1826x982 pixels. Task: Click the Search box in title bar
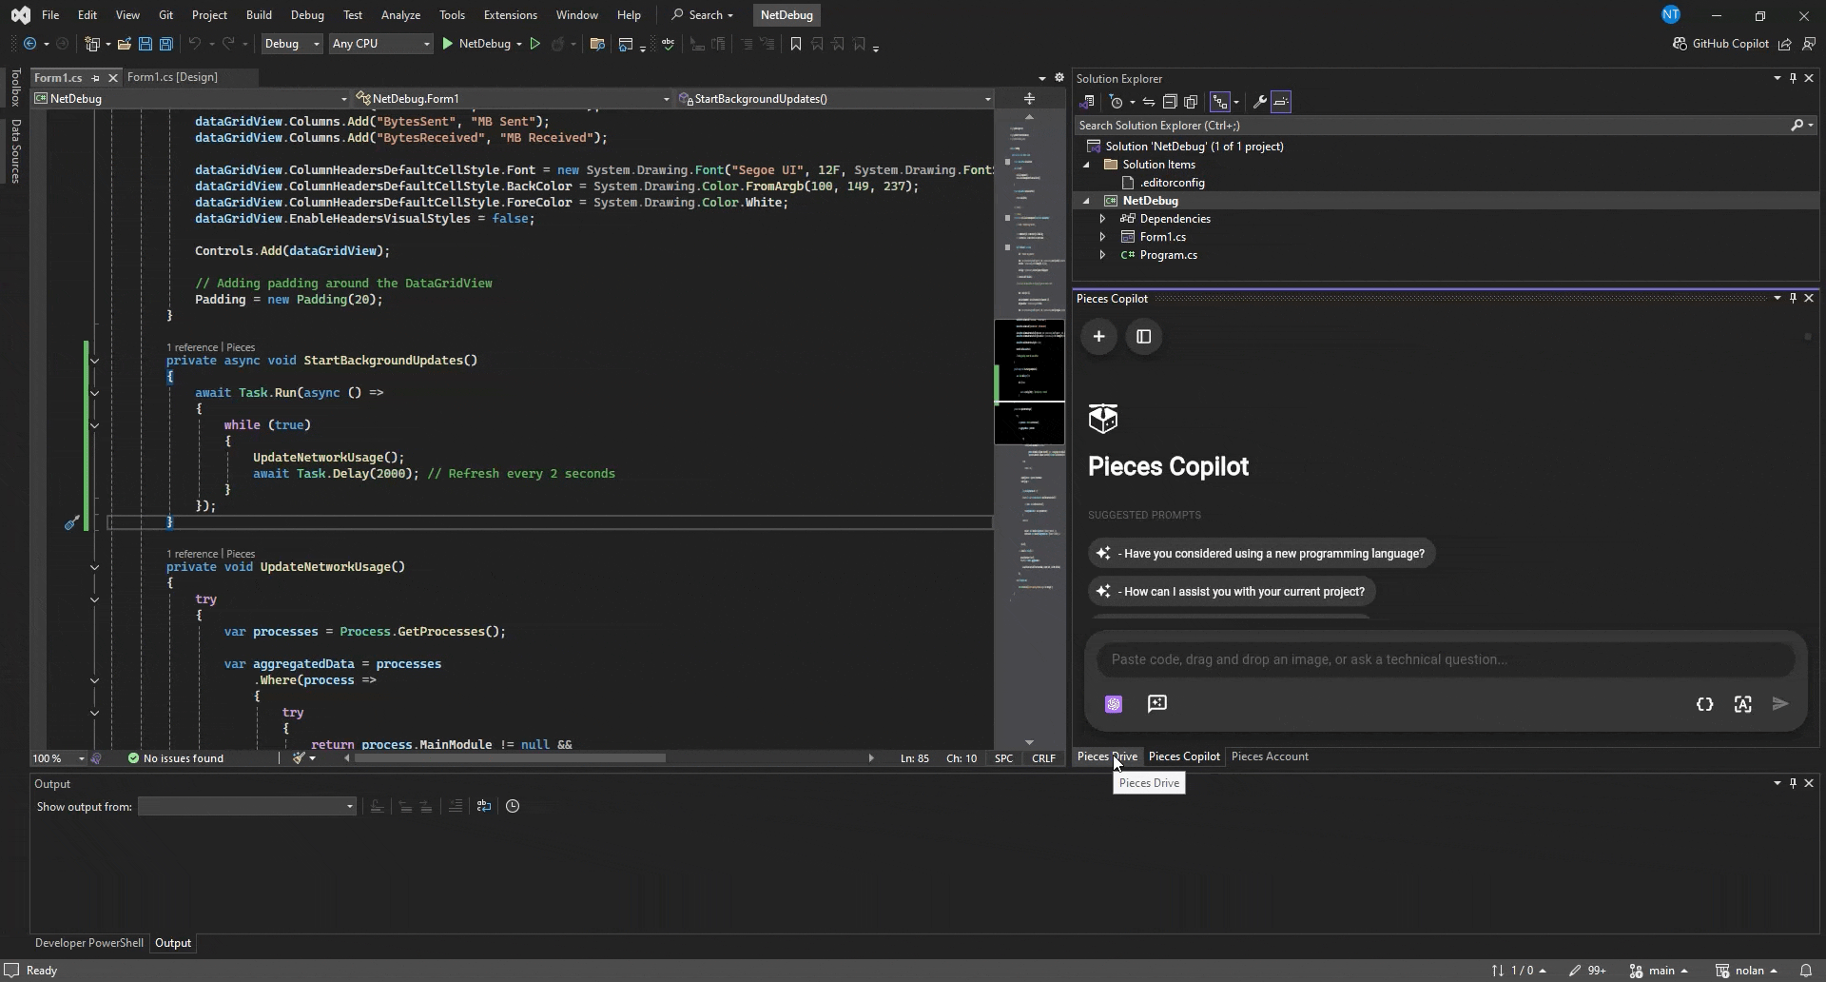tap(703, 15)
